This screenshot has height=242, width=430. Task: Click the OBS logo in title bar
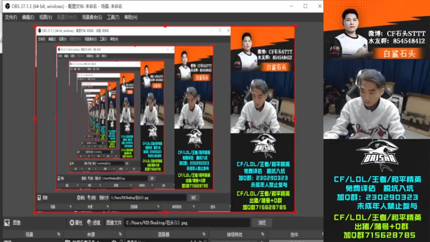8,6
